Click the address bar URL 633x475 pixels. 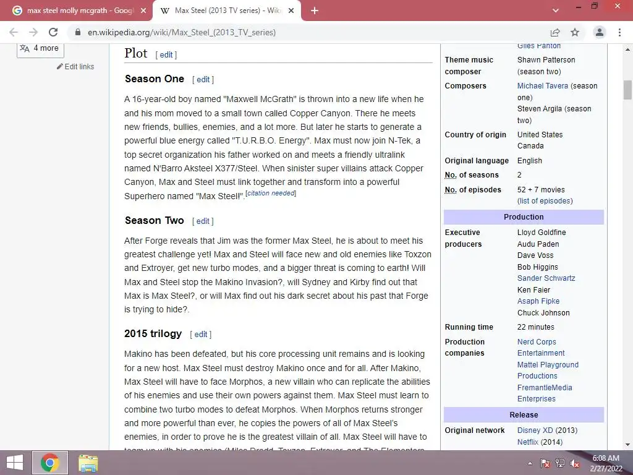click(x=182, y=32)
